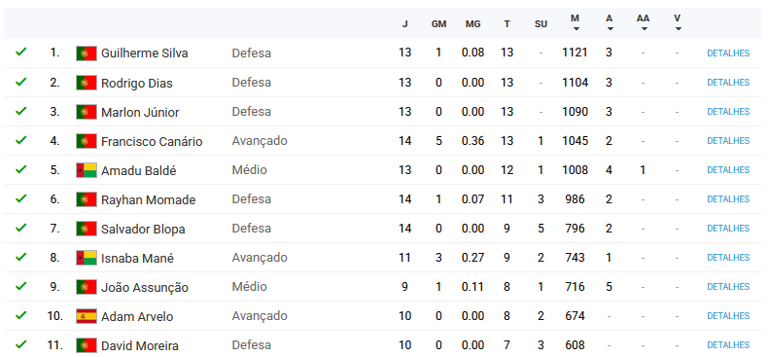Screen dimensions: 769x357
Task: Click the SU column header
Action: 541,24
